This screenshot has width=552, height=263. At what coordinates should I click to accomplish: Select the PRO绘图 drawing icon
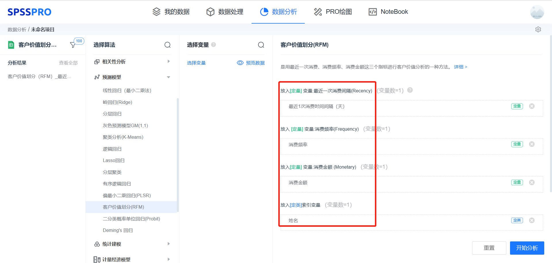tap(318, 12)
